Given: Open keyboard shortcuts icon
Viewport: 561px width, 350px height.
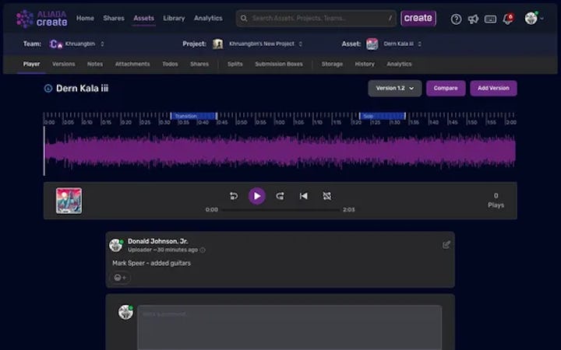Looking at the screenshot, I should coord(490,19).
